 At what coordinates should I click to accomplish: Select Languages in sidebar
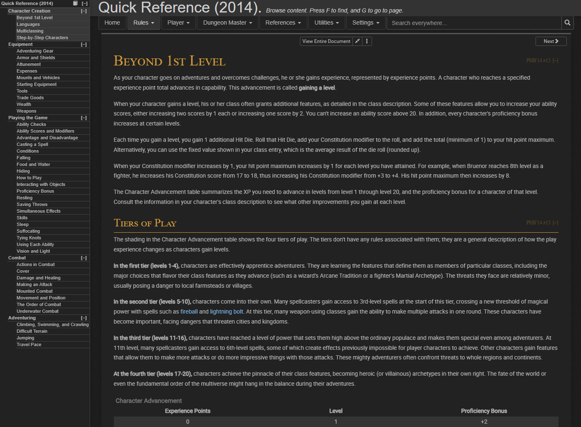(x=53, y=25)
